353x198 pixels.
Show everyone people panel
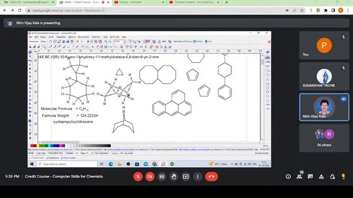[x=299, y=177]
